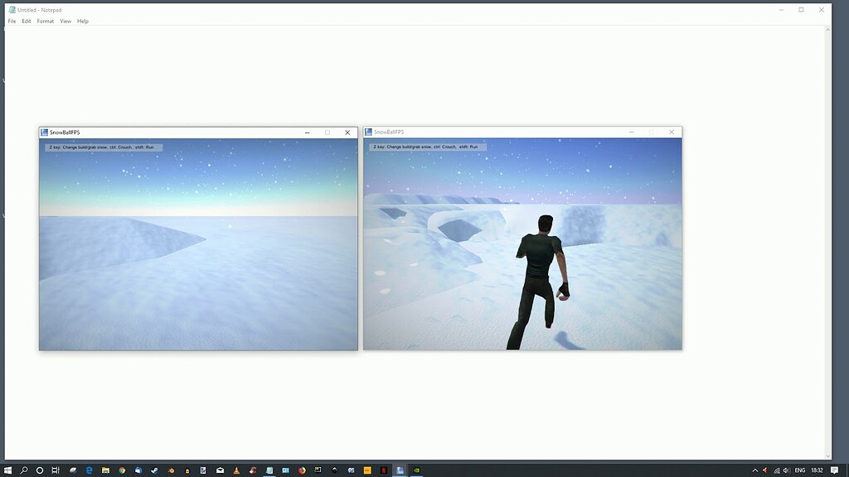Switch input language via the ENG indicator
This screenshot has height=477, width=849.
[x=800, y=470]
